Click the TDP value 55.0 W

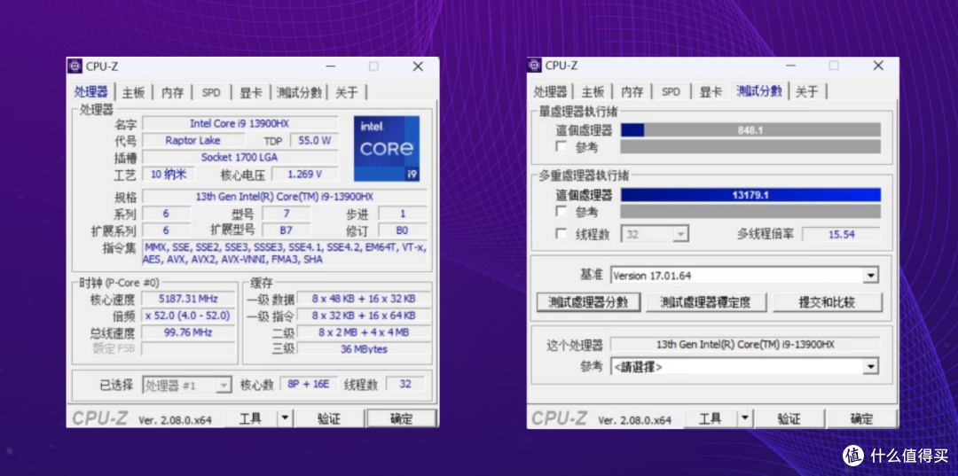pyautogui.click(x=315, y=140)
